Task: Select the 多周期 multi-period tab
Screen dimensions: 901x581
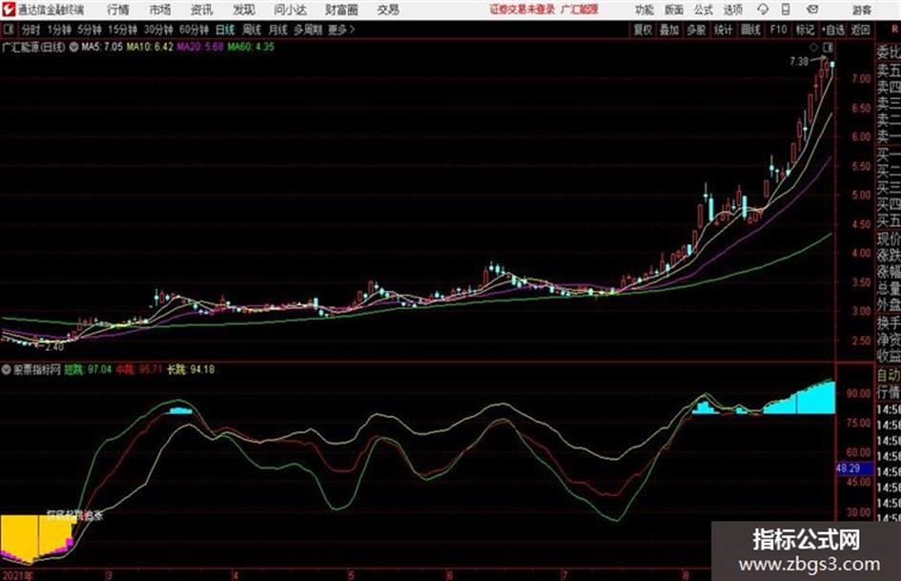Action: tap(308, 30)
